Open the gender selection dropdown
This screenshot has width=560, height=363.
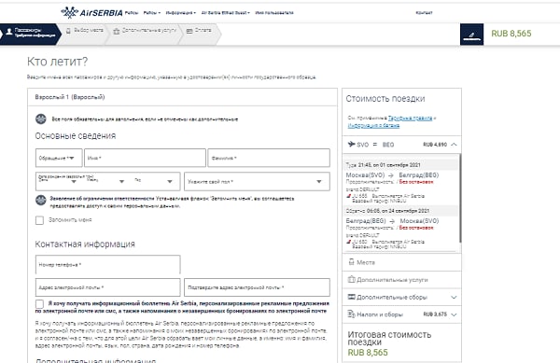point(257,181)
